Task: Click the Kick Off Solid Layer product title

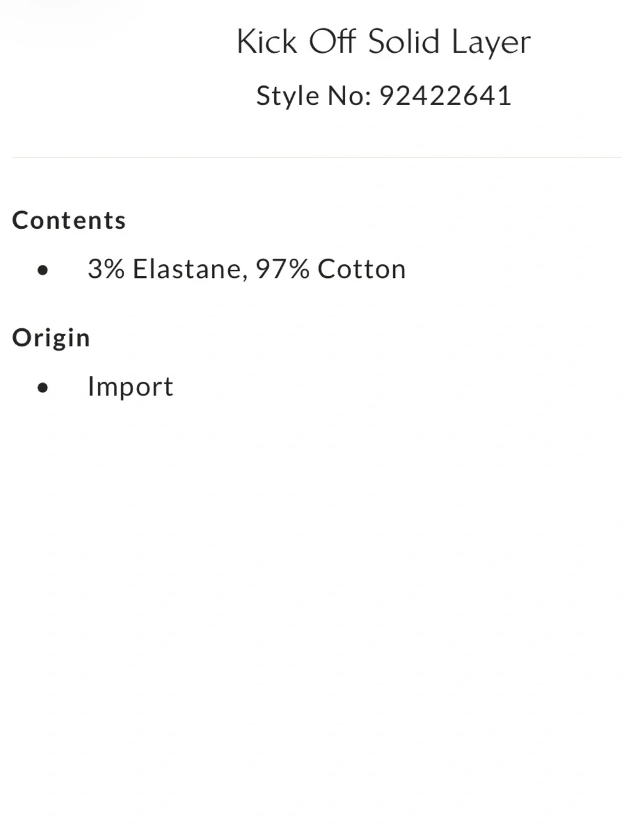Action: coord(384,42)
